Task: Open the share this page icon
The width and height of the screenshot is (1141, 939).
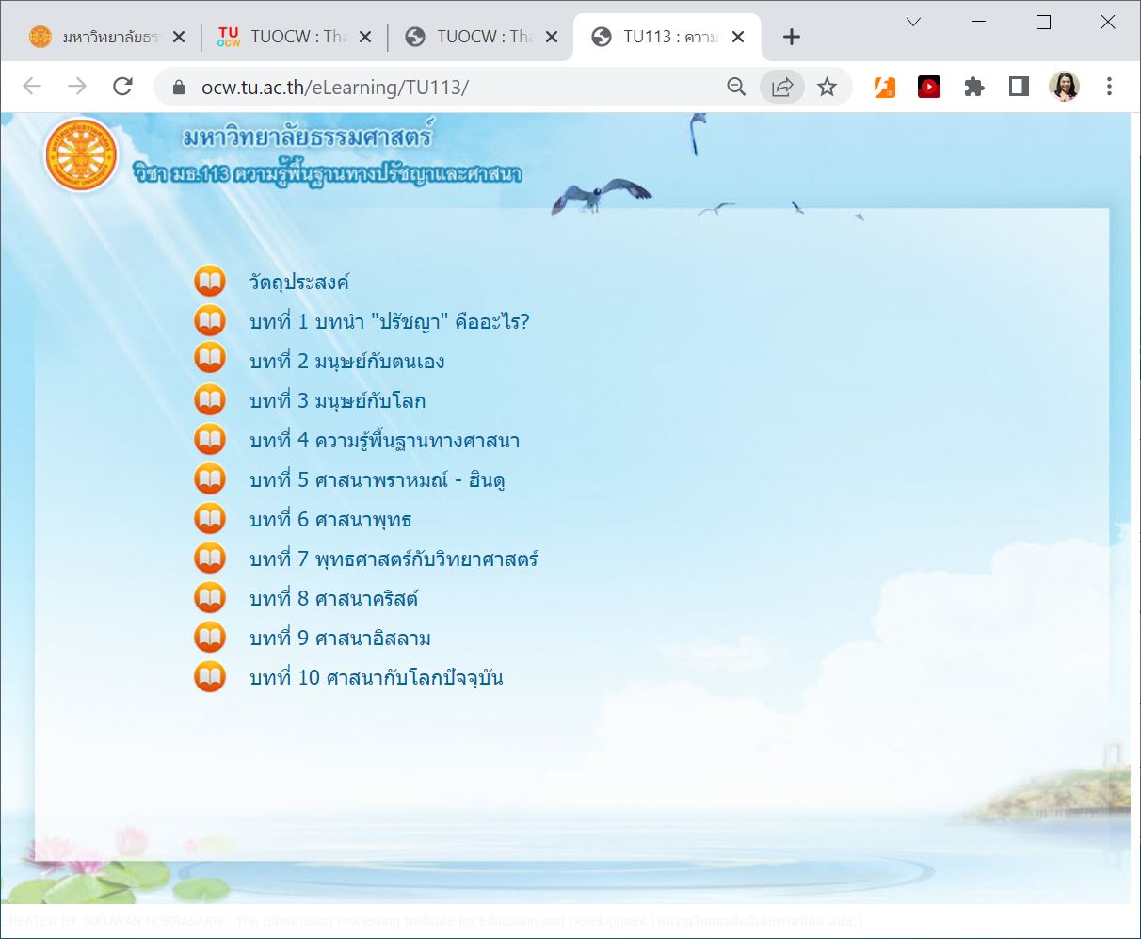Action: pos(781,87)
